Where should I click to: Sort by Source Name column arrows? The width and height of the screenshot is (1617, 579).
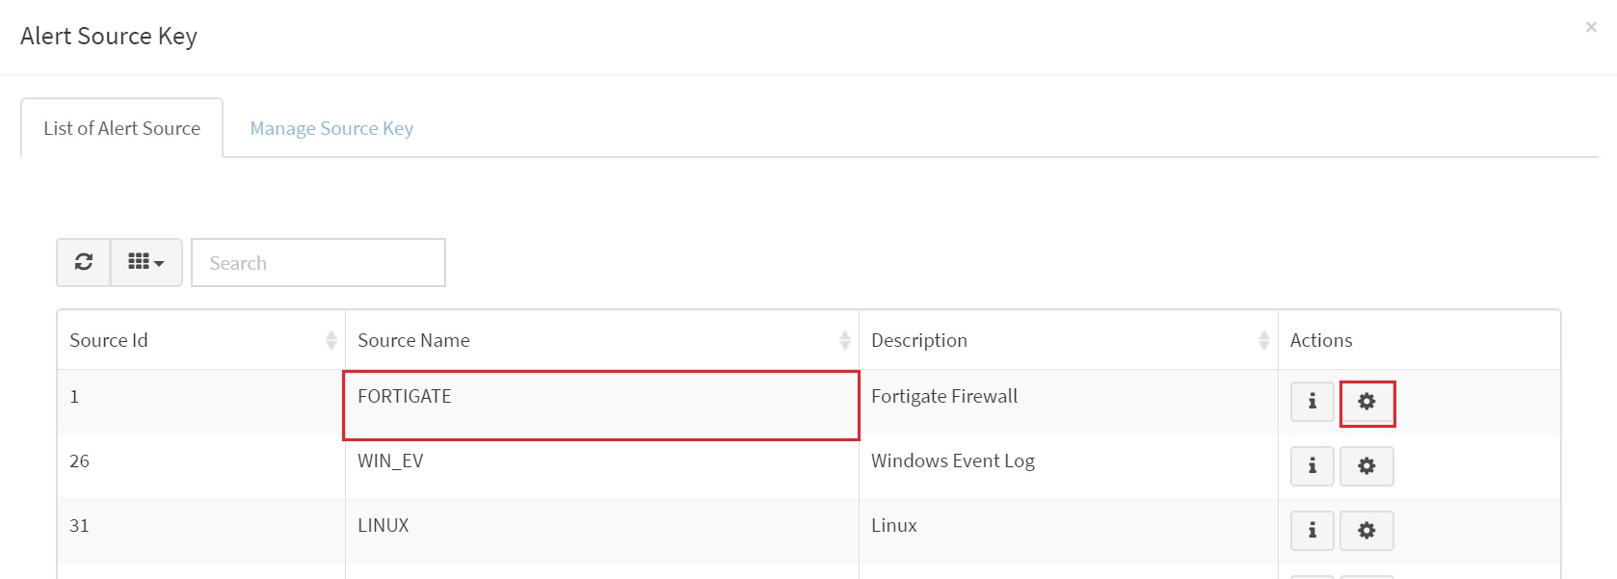tap(844, 340)
